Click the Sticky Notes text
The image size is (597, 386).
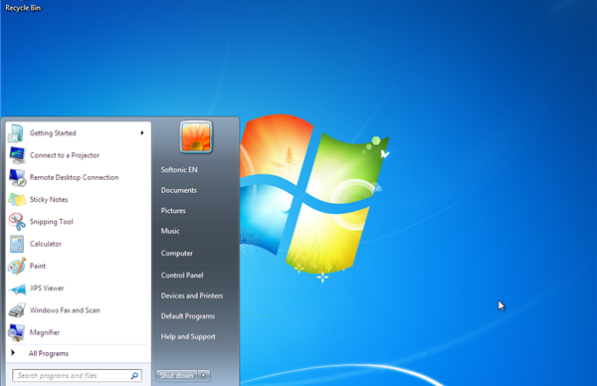pyautogui.click(x=49, y=200)
